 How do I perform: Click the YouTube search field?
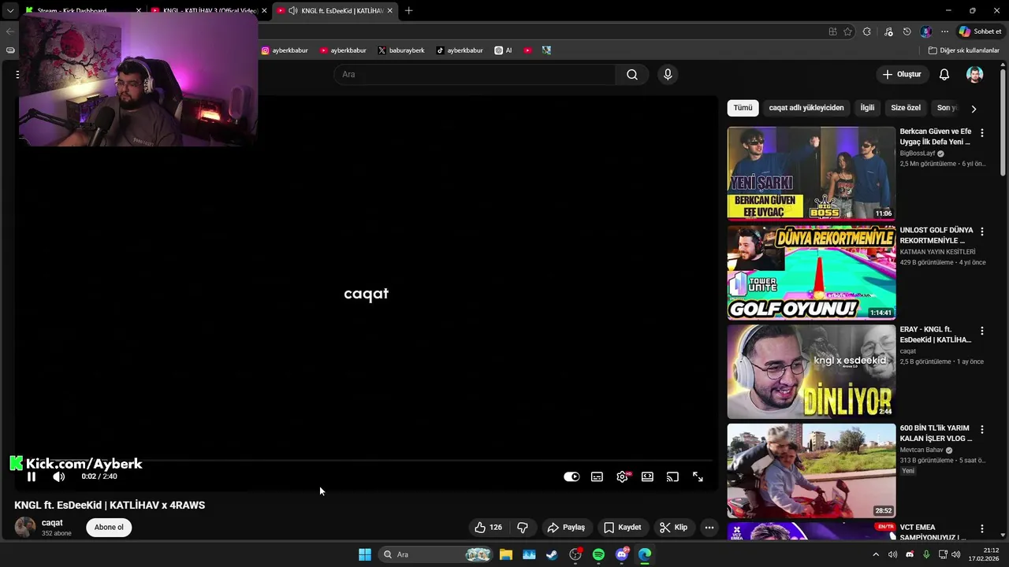pos(475,74)
